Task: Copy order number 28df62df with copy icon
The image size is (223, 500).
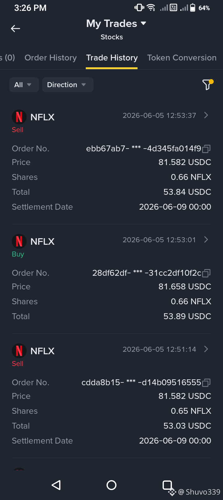Action: point(206,273)
